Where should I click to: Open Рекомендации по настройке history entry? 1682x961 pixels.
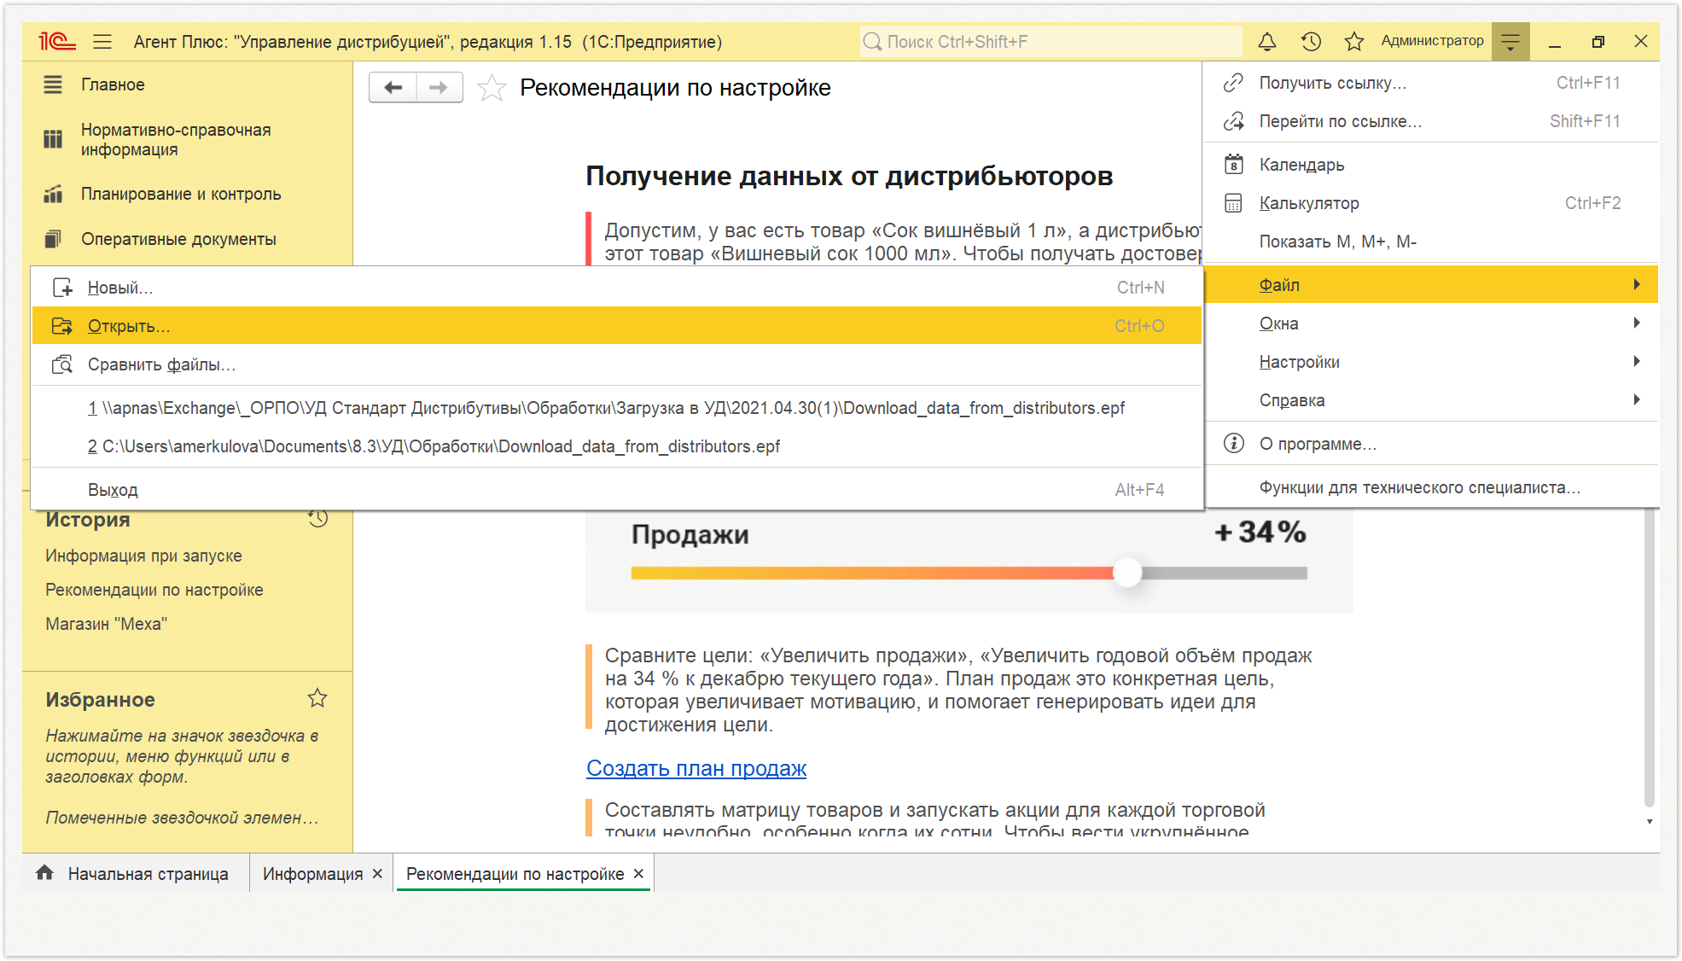click(154, 590)
